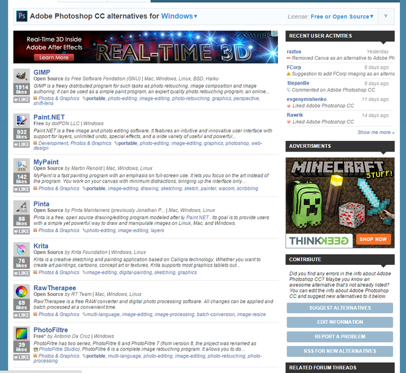Screen dimensions: 406x373
Task: Click the 1914 likes counter for GIMP
Action: pos(21,89)
